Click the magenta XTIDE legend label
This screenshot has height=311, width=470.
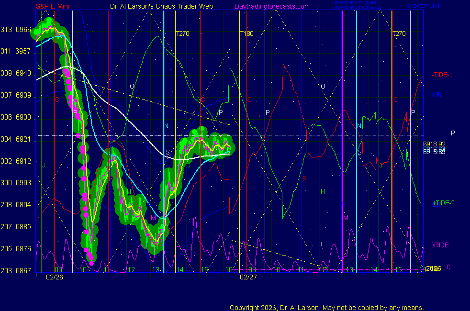(x=440, y=245)
